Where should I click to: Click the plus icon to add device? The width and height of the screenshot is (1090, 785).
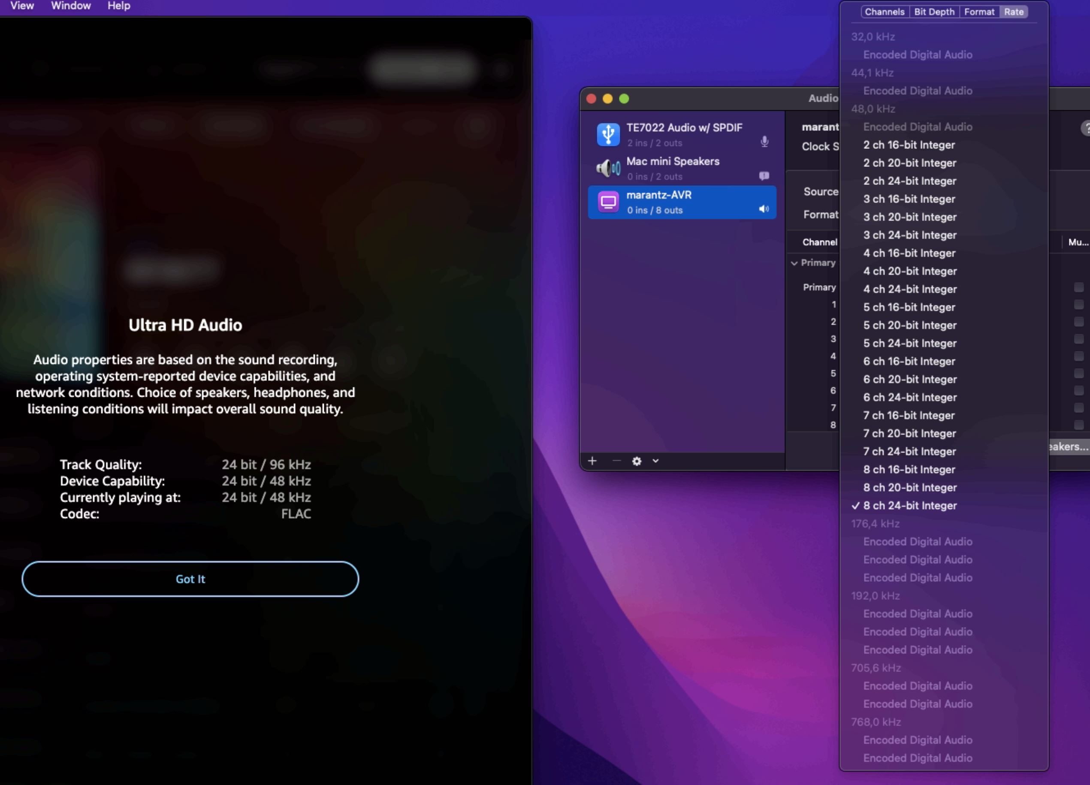click(592, 461)
